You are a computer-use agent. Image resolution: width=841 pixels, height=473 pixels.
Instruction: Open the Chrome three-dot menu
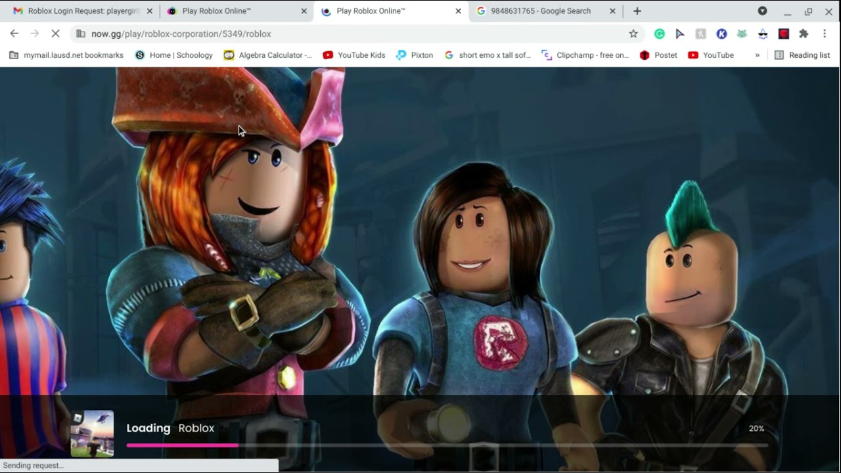825,34
